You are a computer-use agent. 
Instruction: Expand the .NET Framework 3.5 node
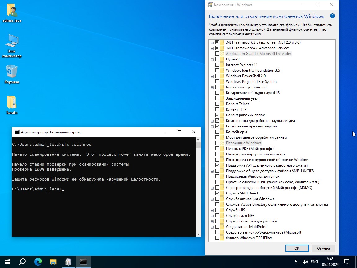[x=212, y=42]
